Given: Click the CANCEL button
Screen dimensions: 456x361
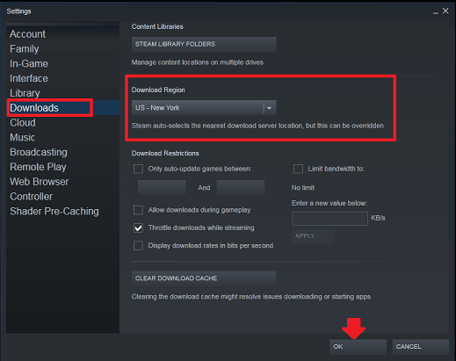Looking at the screenshot, I should [421, 347].
